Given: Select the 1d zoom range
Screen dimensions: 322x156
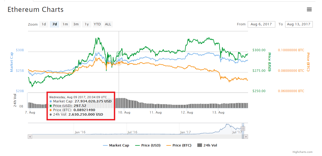Looking at the screenshot, I should (x=44, y=24).
